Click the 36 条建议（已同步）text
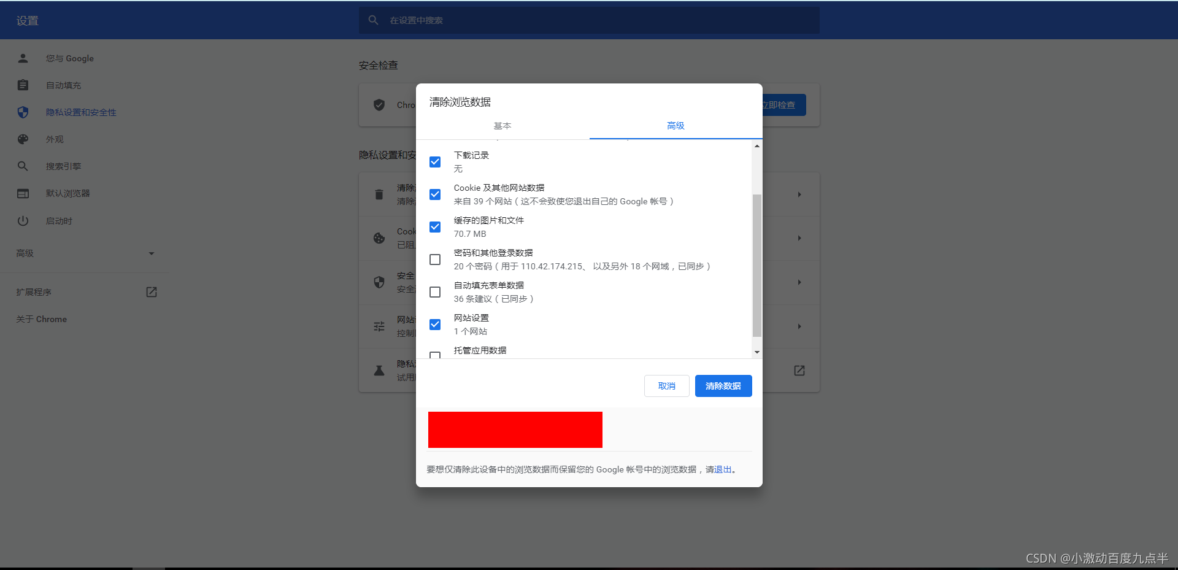This screenshot has width=1178, height=570. (x=494, y=299)
